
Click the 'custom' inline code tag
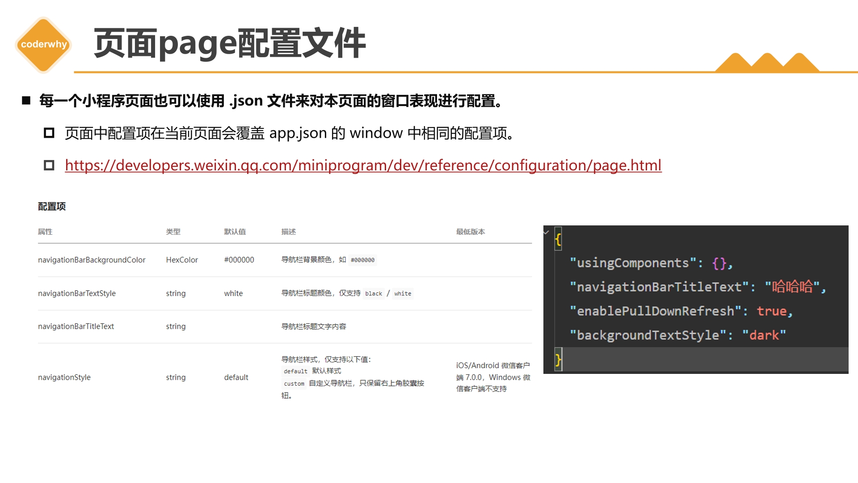tap(294, 383)
